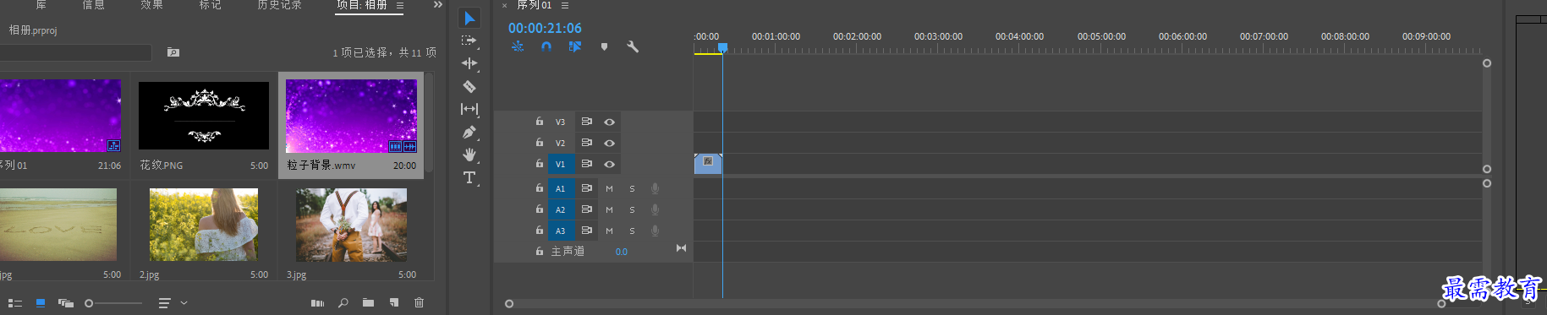The height and width of the screenshot is (315, 1547).
Task: Mute audio track A3
Action: tap(609, 231)
